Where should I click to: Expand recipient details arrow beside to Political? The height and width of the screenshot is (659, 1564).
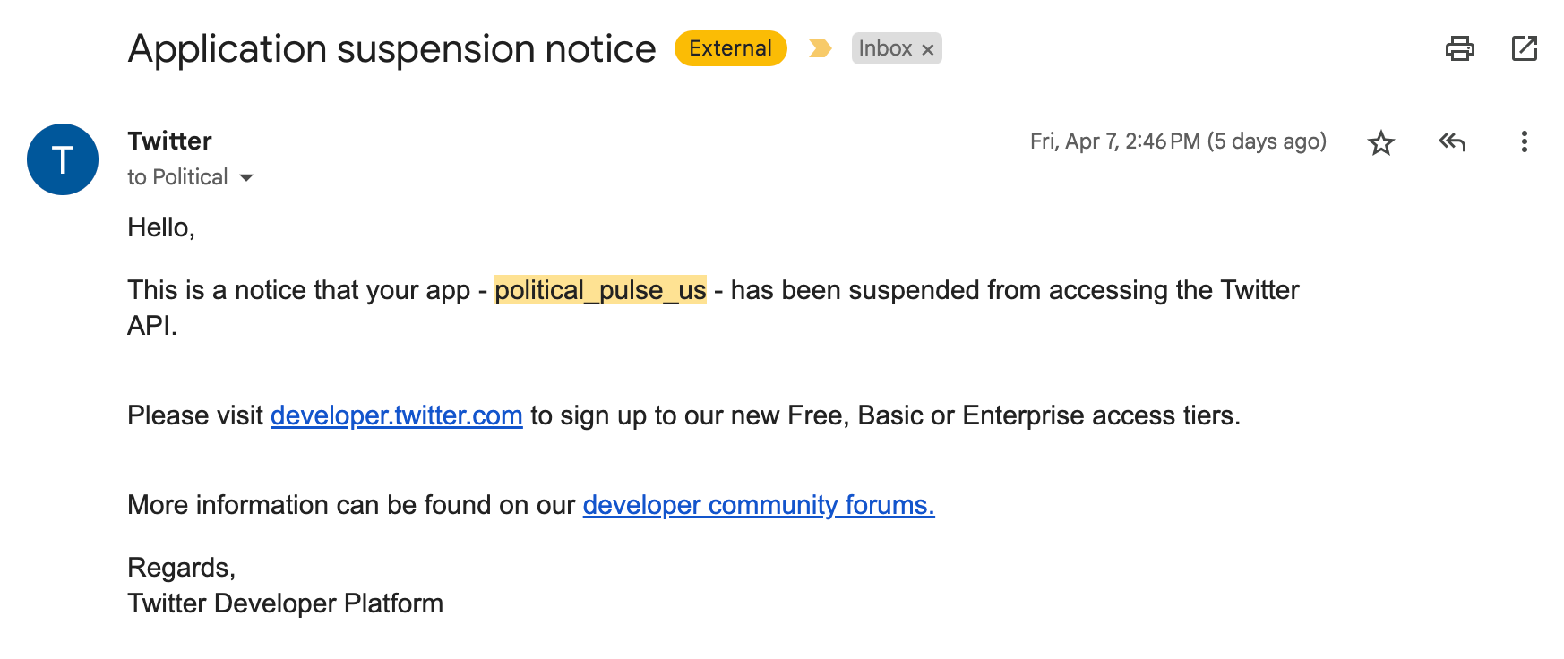tap(246, 178)
